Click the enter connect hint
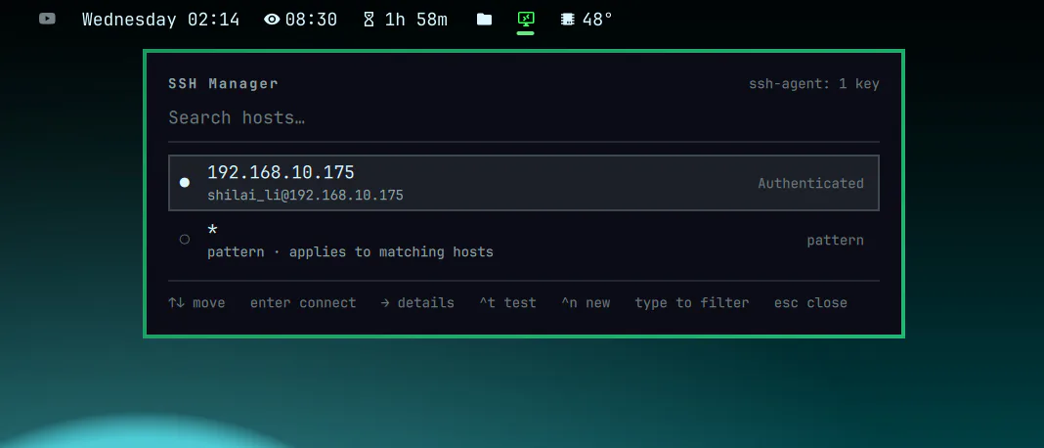This screenshot has width=1044, height=448. pos(303,302)
